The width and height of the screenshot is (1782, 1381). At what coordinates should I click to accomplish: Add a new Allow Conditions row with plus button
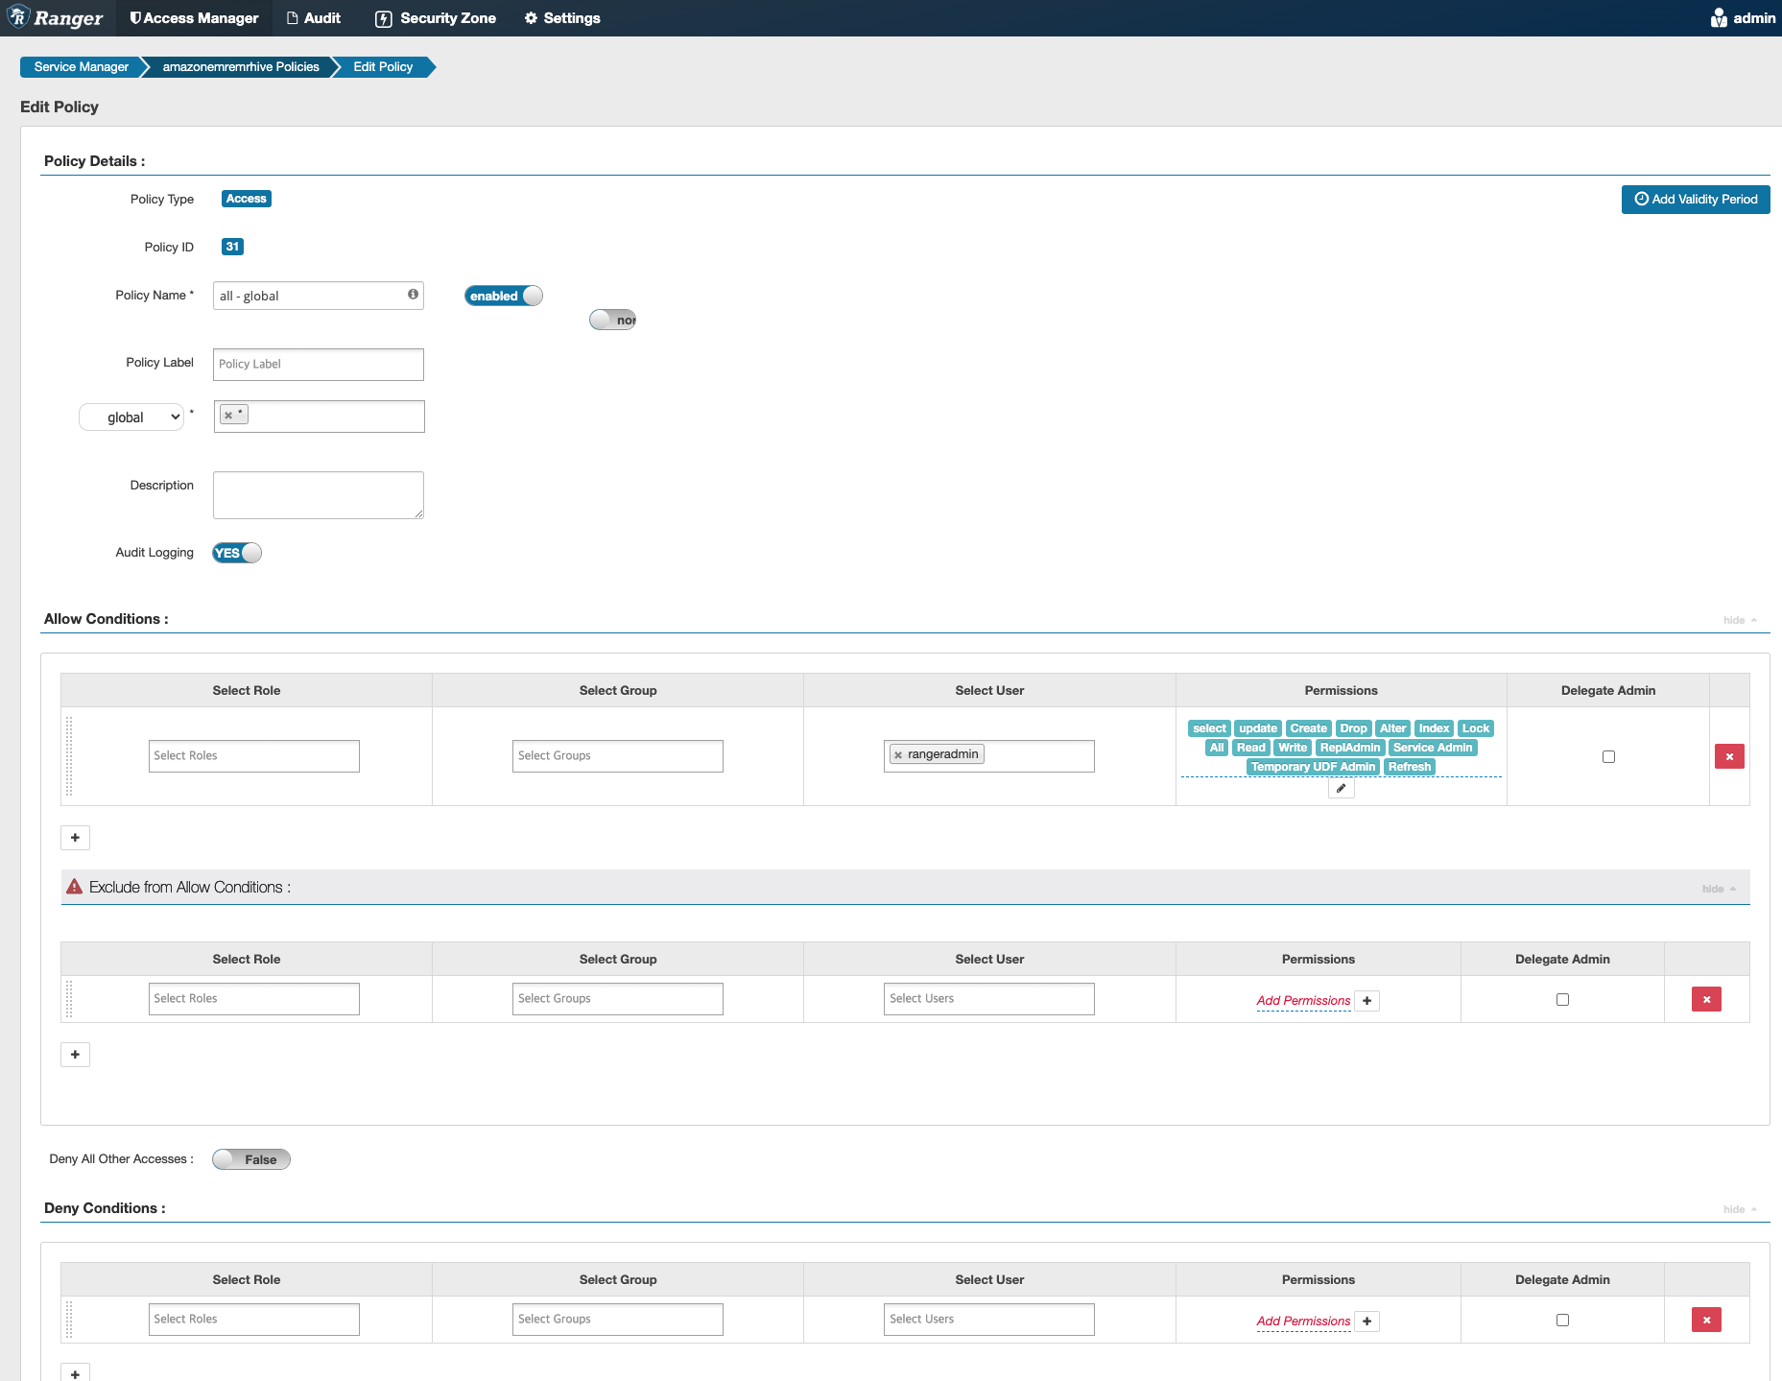[x=75, y=838]
